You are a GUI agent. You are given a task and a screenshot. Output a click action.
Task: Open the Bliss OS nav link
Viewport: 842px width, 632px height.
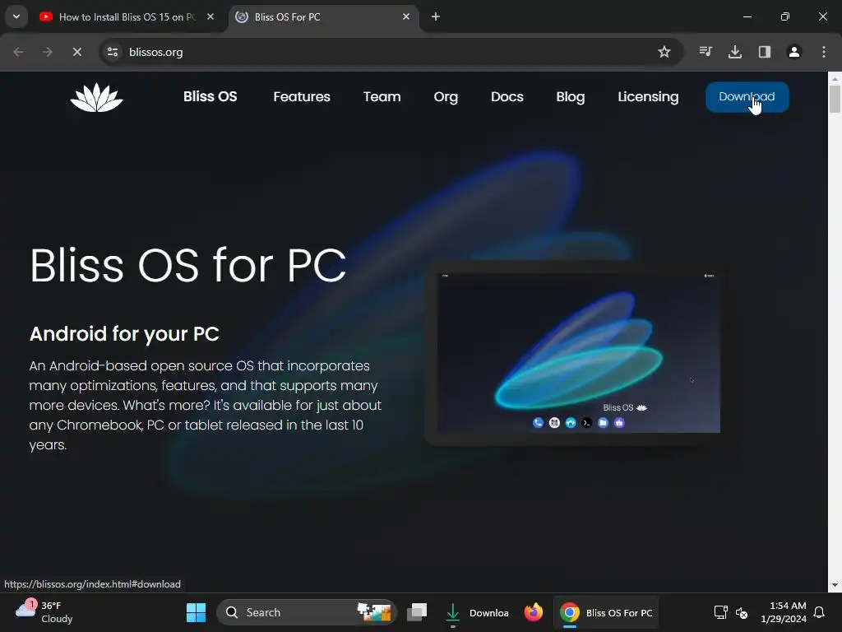pyautogui.click(x=210, y=97)
